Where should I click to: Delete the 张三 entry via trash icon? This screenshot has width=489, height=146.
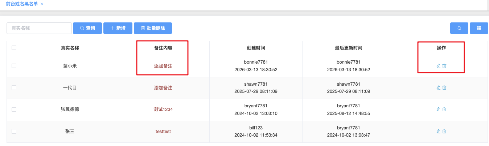tap(444, 132)
